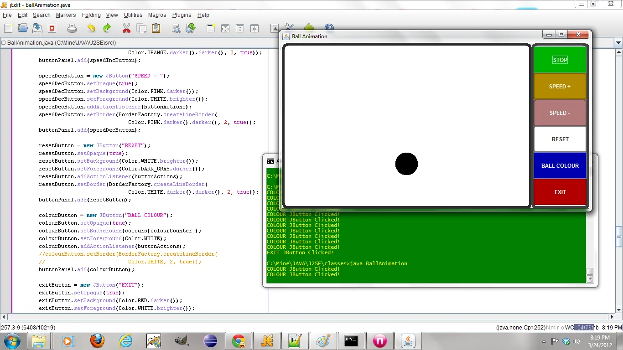
Task: Click the New View window icon
Action: 210,28
